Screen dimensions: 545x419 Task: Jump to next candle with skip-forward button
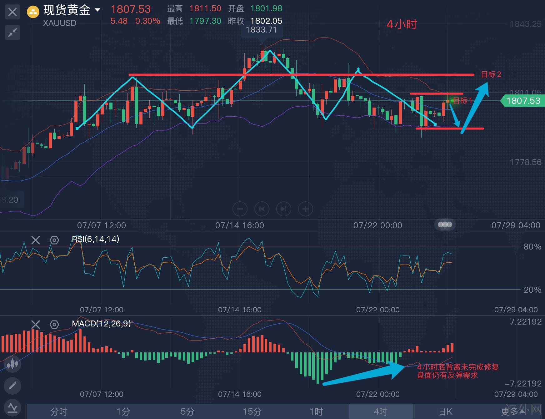tap(284, 209)
